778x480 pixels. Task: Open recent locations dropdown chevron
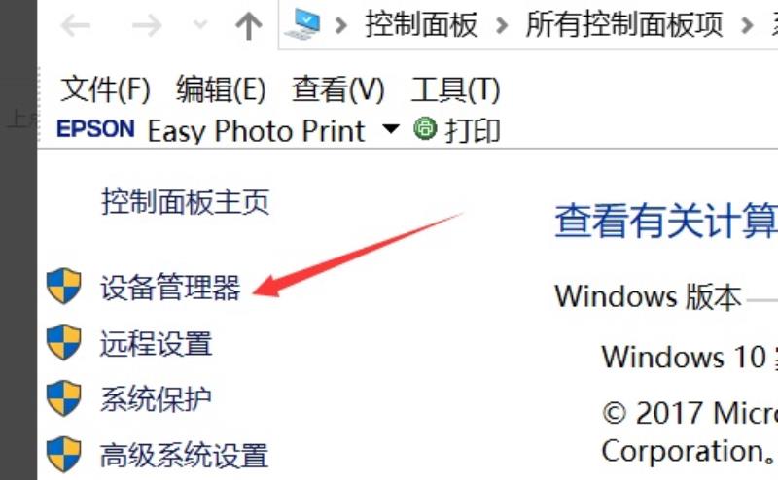tap(200, 24)
